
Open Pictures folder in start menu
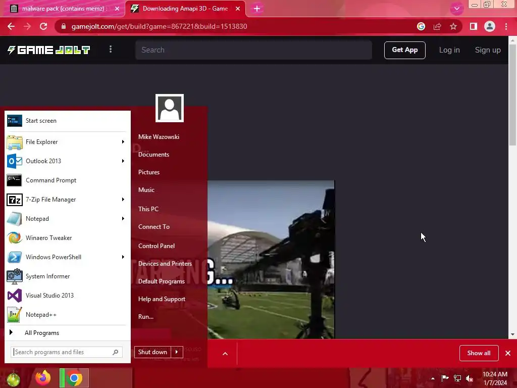[149, 172]
